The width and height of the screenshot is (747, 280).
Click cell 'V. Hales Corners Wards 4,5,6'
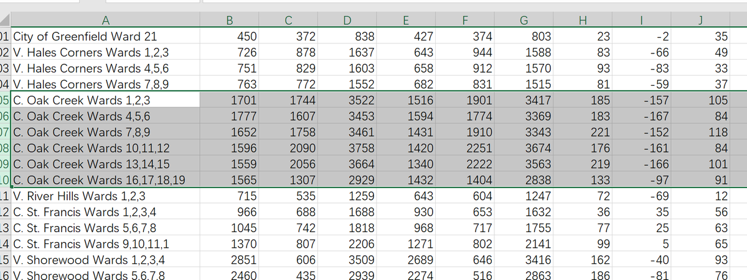point(105,68)
